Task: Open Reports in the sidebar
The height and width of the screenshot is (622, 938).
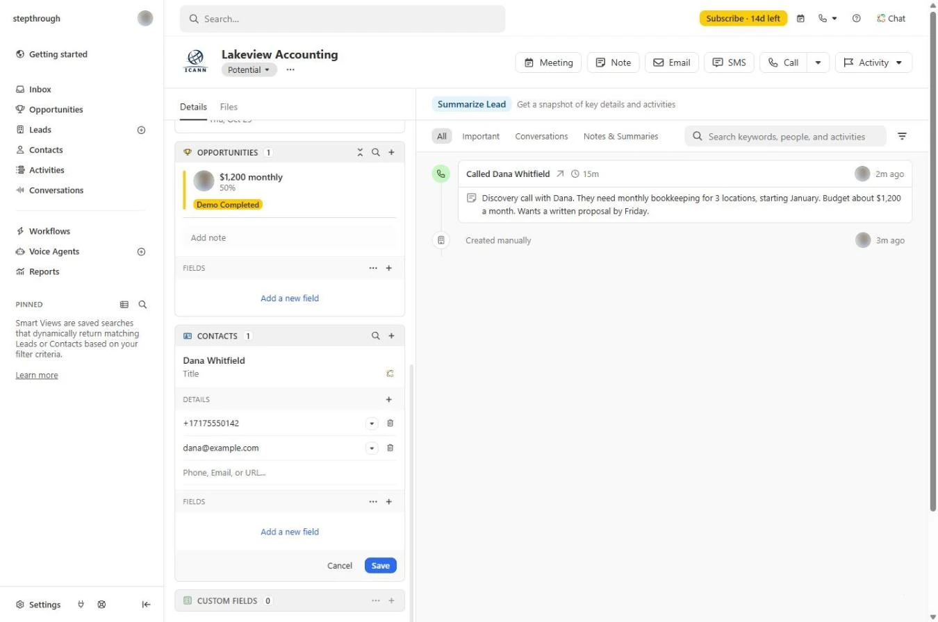Action: 44,271
